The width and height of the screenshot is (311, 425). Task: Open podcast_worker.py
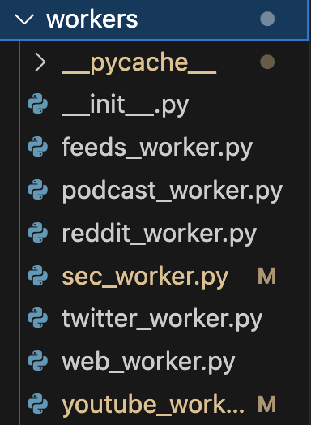[x=173, y=191]
